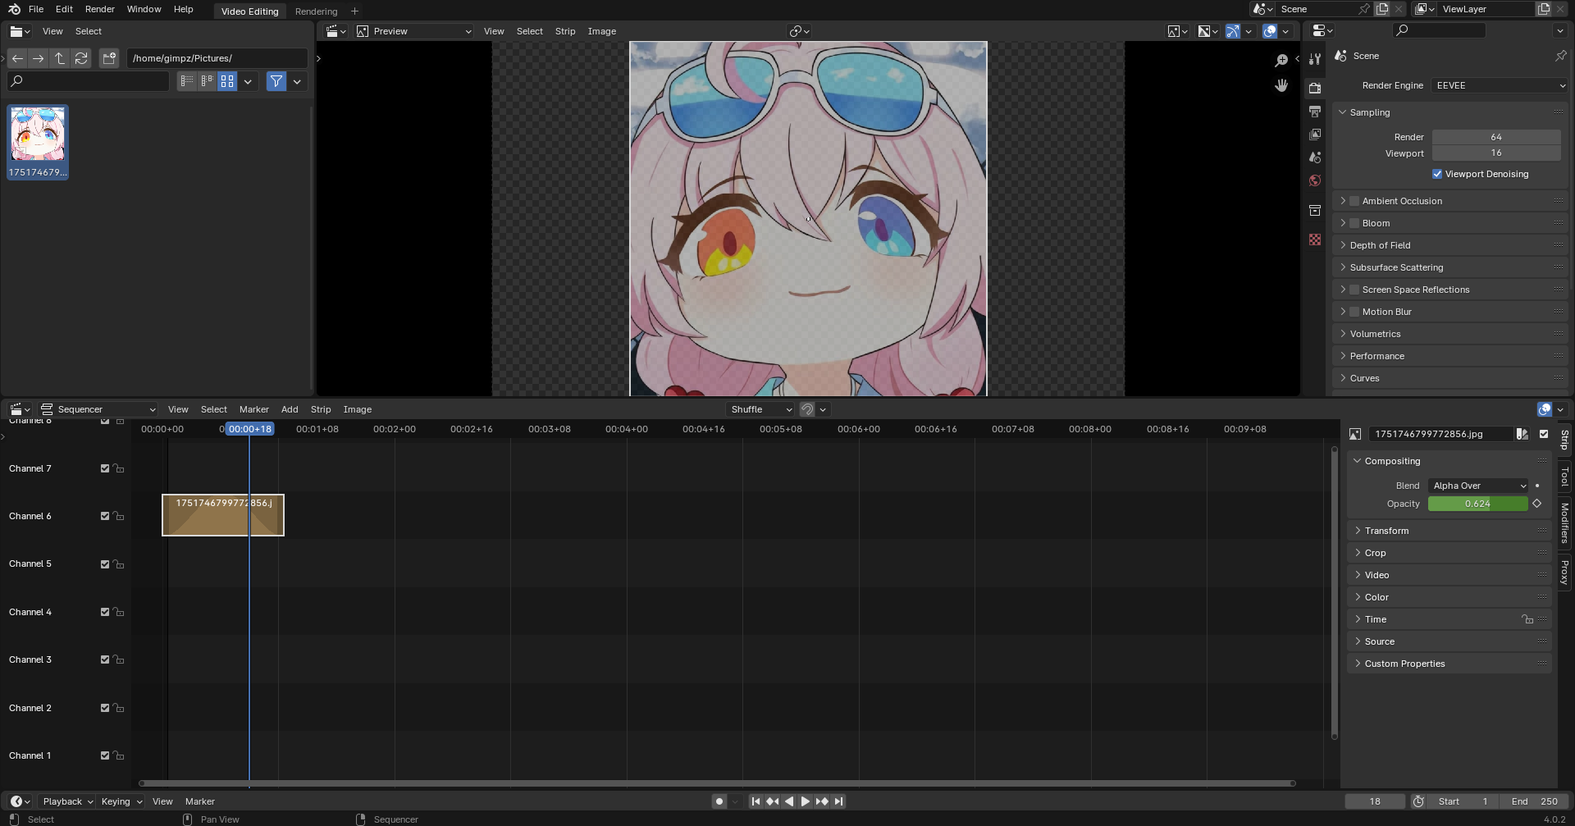Open the File menu
The image size is (1575, 826).
point(35,9)
